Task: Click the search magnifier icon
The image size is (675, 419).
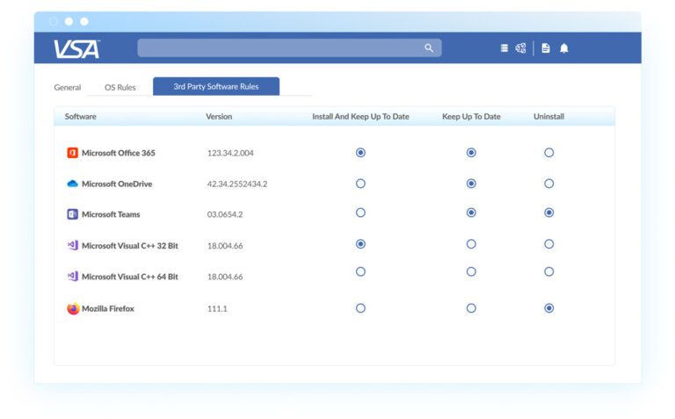Action: [429, 48]
